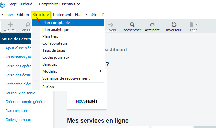Open Saisie des écritu... sidebar link
The image size is (216, 128).
(18, 75)
